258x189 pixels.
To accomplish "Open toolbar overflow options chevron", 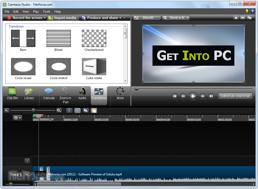I will coord(125,18).
